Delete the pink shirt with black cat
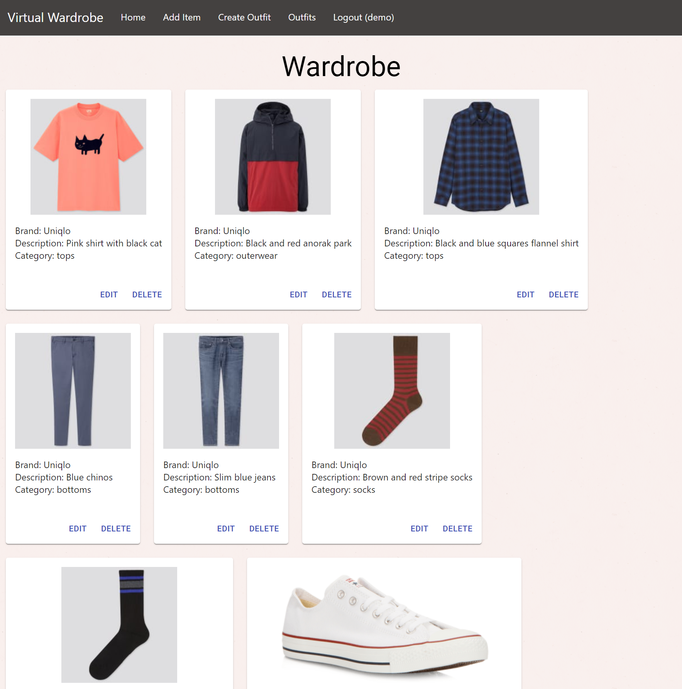 pos(147,295)
